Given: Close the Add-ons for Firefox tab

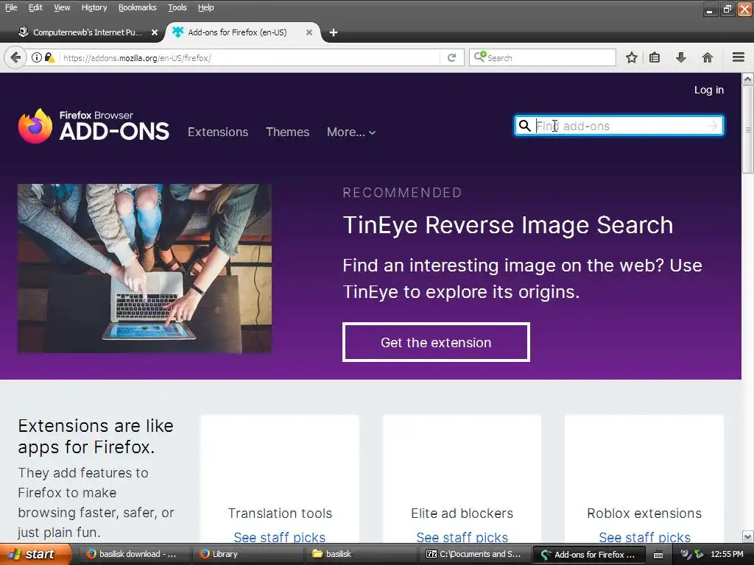Looking at the screenshot, I should click(x=309, y=32).
